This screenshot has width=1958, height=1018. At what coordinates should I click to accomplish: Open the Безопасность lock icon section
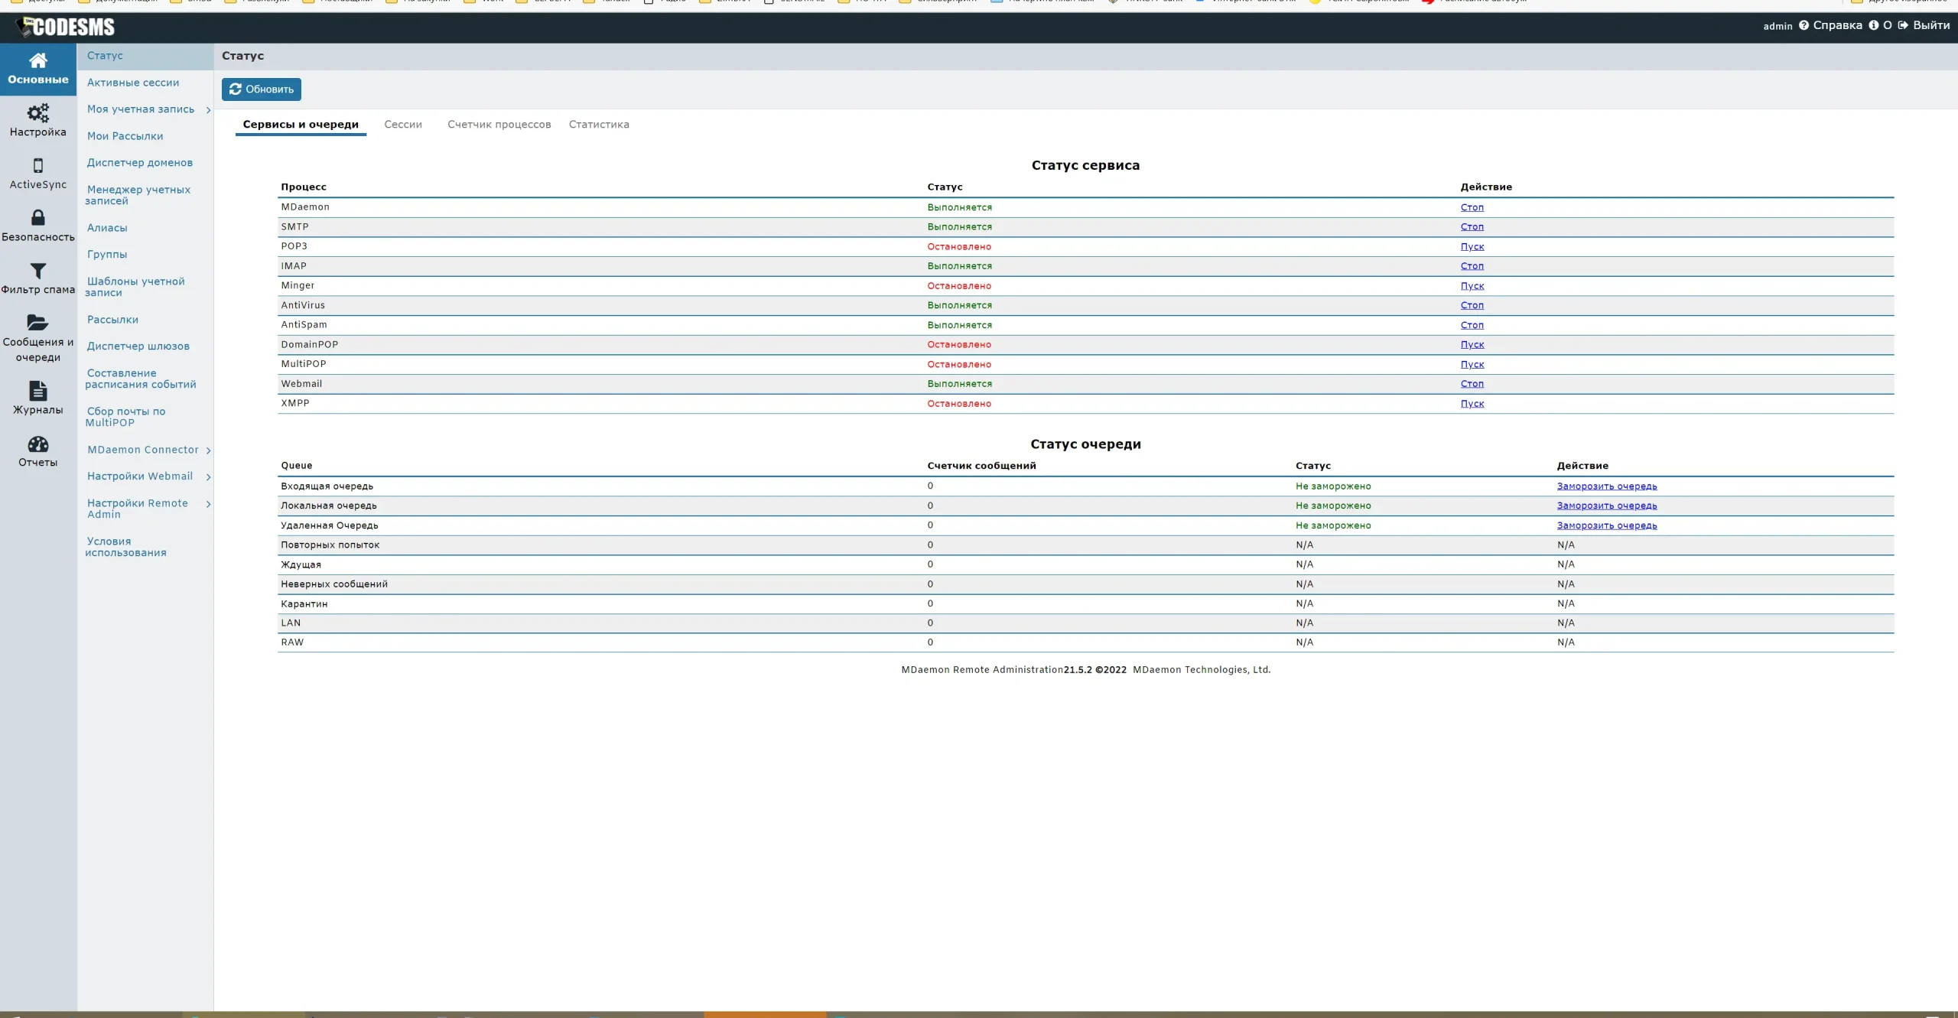coord(37,218)
